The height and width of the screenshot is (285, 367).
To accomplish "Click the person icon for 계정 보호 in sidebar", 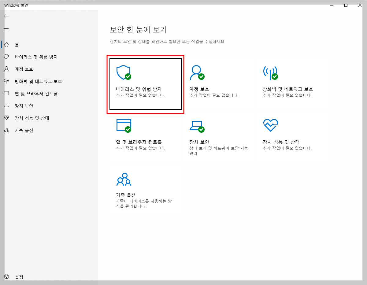I will [6, 69].
